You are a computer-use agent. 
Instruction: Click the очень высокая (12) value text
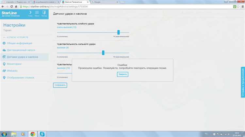point(67,27)
